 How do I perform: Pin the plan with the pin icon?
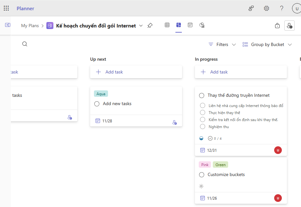pos(150,26)
